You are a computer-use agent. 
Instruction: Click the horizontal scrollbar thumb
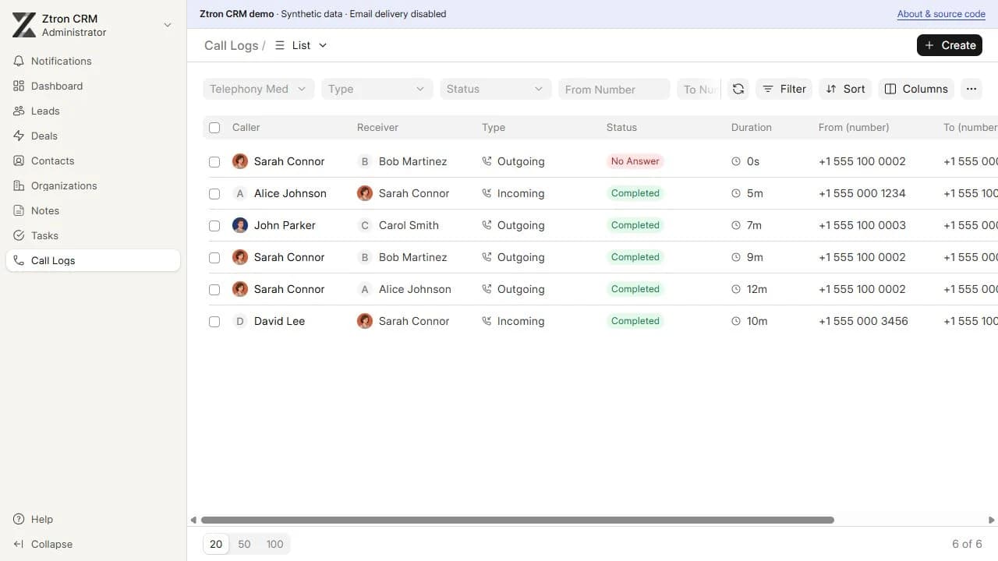coord(518,520)
